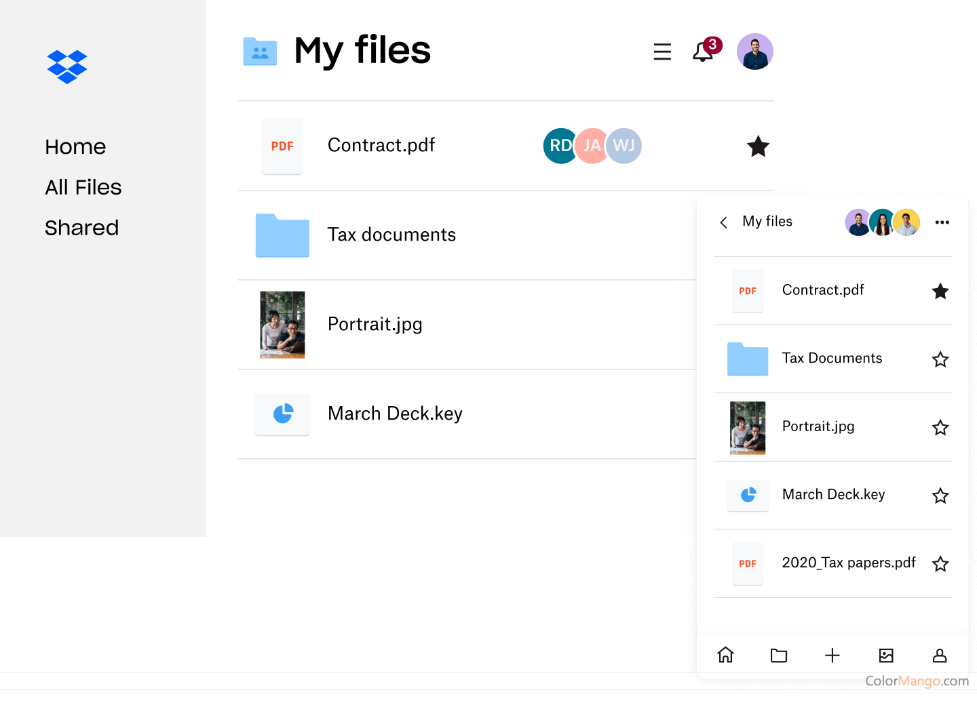977x703 pixels.
Task: Open the home icon in mobile bottom bar
Action: pos(725,655)
